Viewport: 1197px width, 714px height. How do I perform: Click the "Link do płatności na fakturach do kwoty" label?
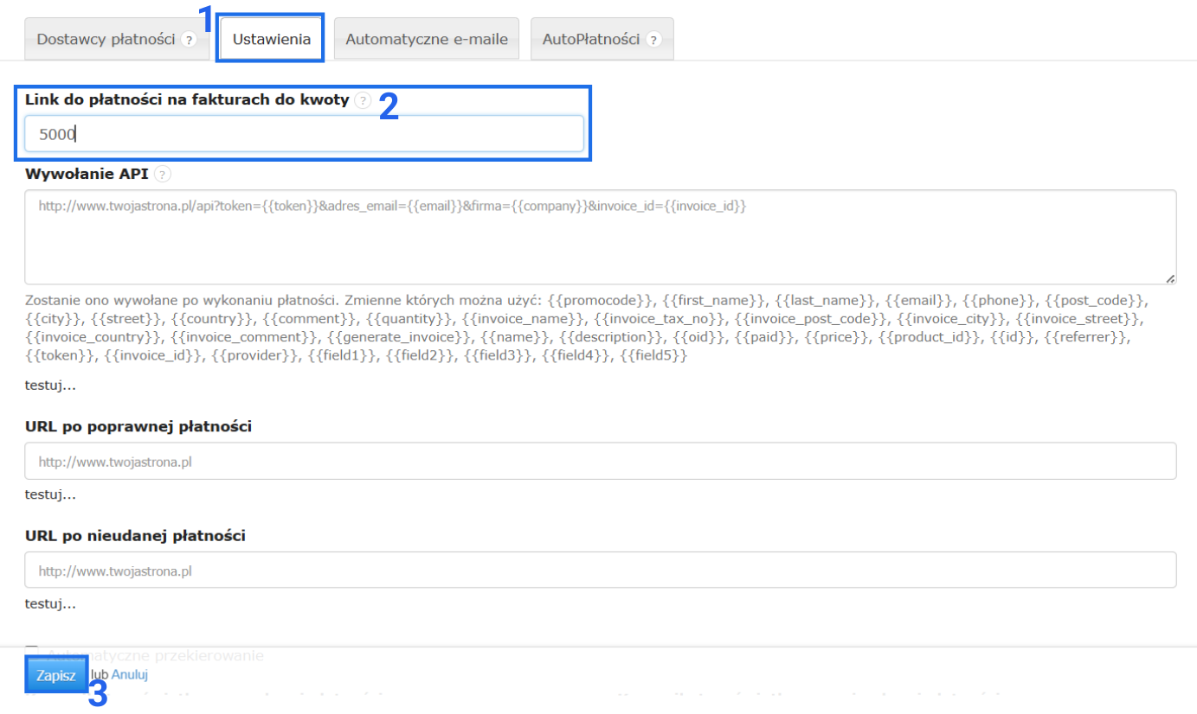[187, 100]
